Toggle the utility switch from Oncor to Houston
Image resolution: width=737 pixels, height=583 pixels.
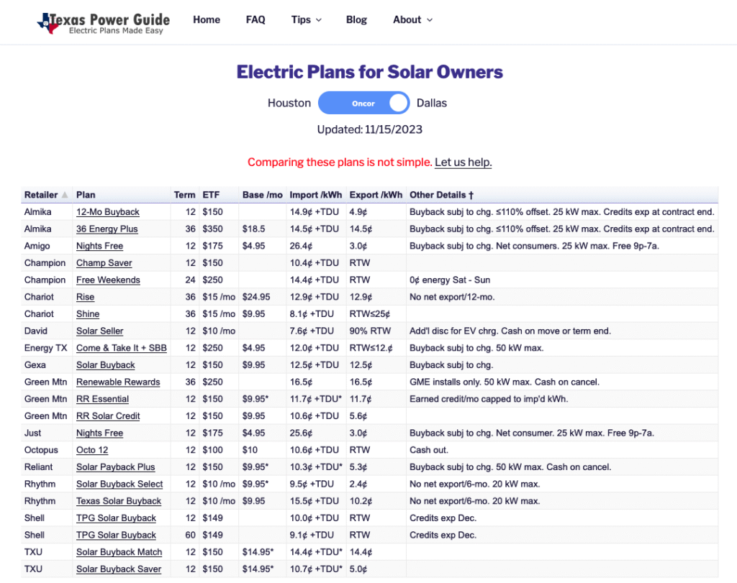click(363, 103)
